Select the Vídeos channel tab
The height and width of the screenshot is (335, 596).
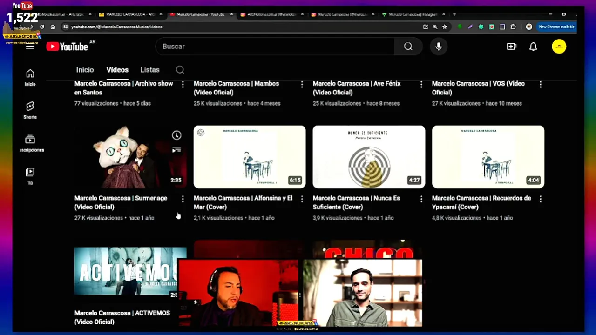117,70
